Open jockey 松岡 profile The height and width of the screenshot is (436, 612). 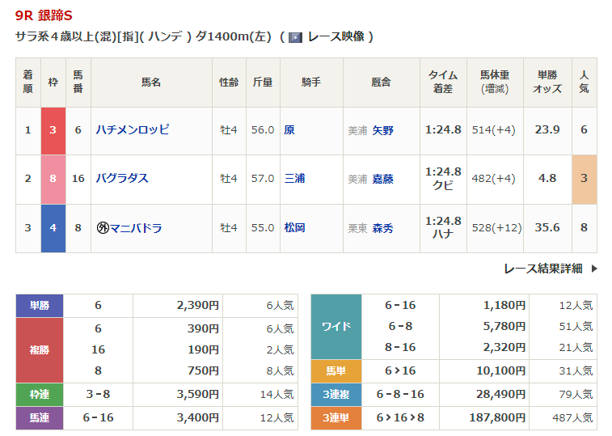coord(294,227)
